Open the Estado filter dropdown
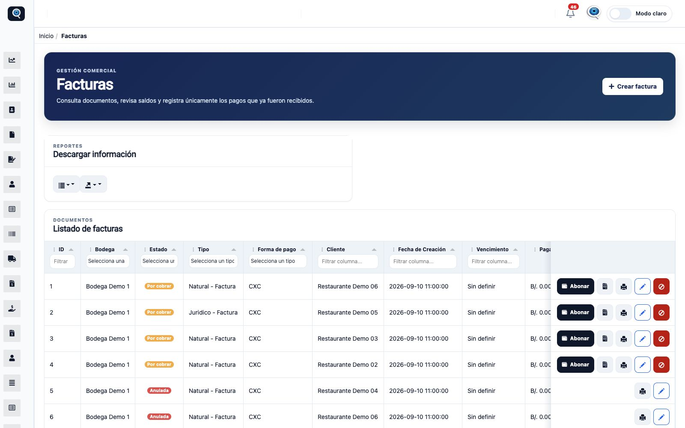The image size is (685, 428). point(159,261)
